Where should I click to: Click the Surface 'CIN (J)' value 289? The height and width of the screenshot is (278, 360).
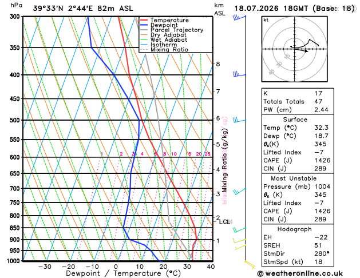320,169
